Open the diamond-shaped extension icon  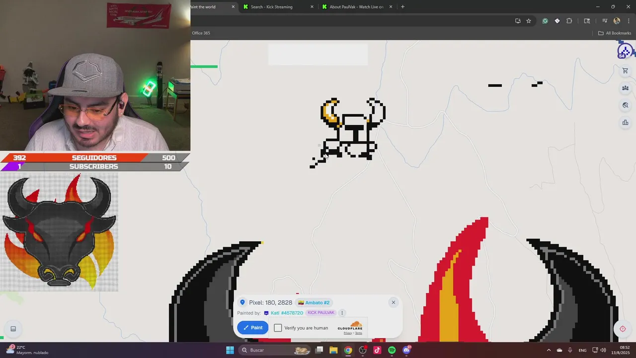tap(557, 21)
